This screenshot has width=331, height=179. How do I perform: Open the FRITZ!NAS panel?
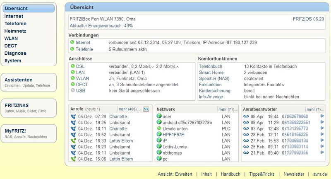point(29,108)
